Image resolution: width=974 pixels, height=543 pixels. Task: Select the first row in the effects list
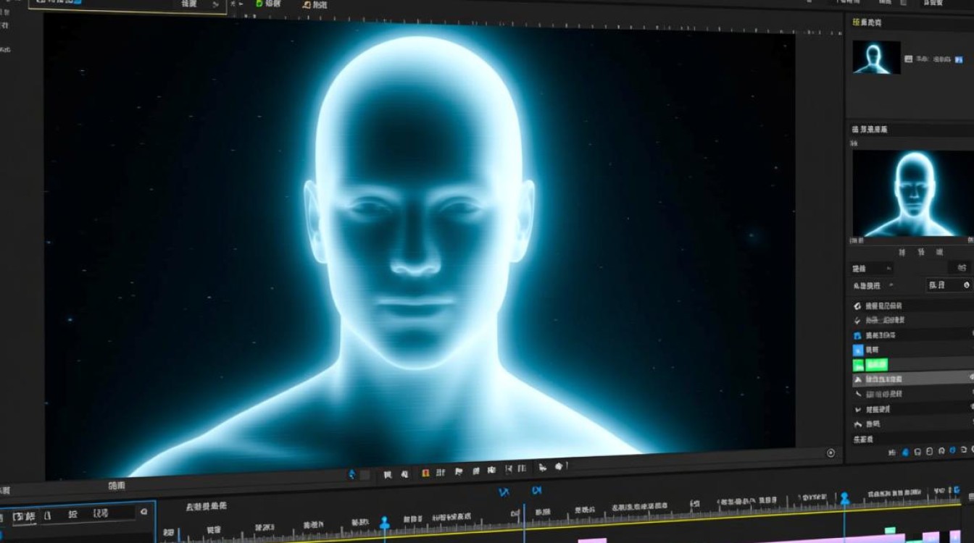click(912, 306)
